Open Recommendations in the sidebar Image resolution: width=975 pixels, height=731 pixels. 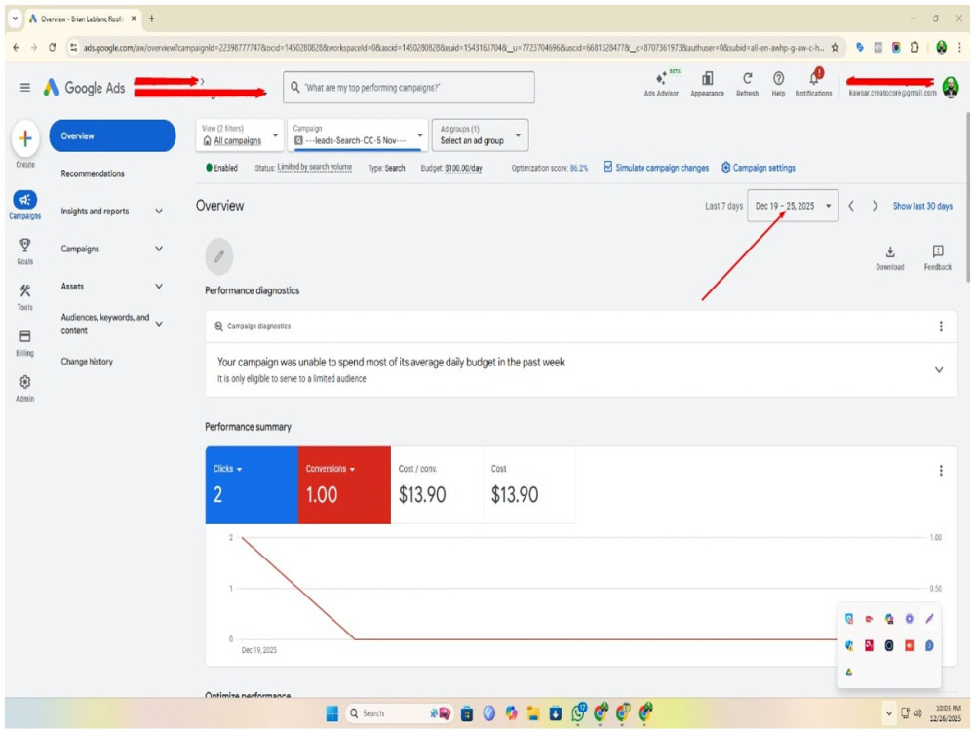93,173
